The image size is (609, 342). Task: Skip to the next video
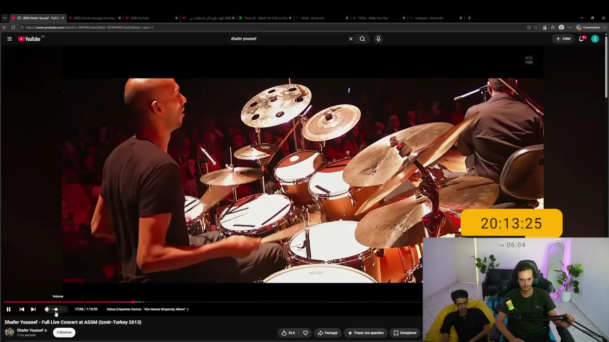pos(33,309)
